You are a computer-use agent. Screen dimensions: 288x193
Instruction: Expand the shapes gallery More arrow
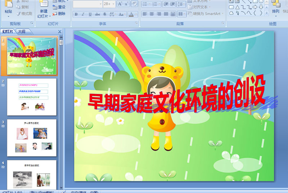coord(266,13)
